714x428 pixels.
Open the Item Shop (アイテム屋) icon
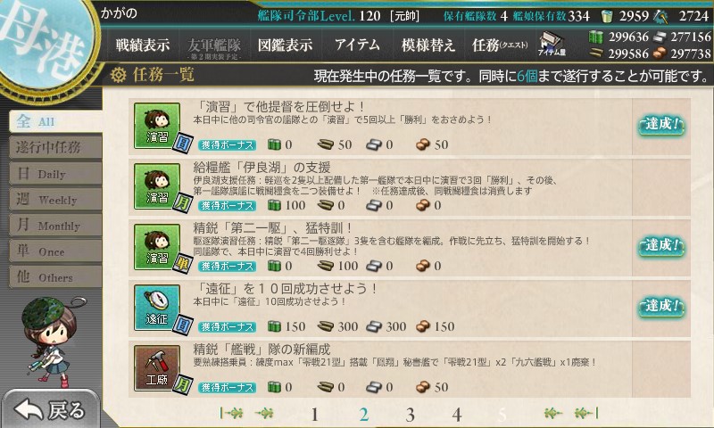coord(552,44)
